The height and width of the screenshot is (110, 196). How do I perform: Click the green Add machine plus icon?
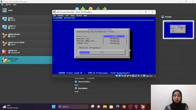[x=83, y=9]
